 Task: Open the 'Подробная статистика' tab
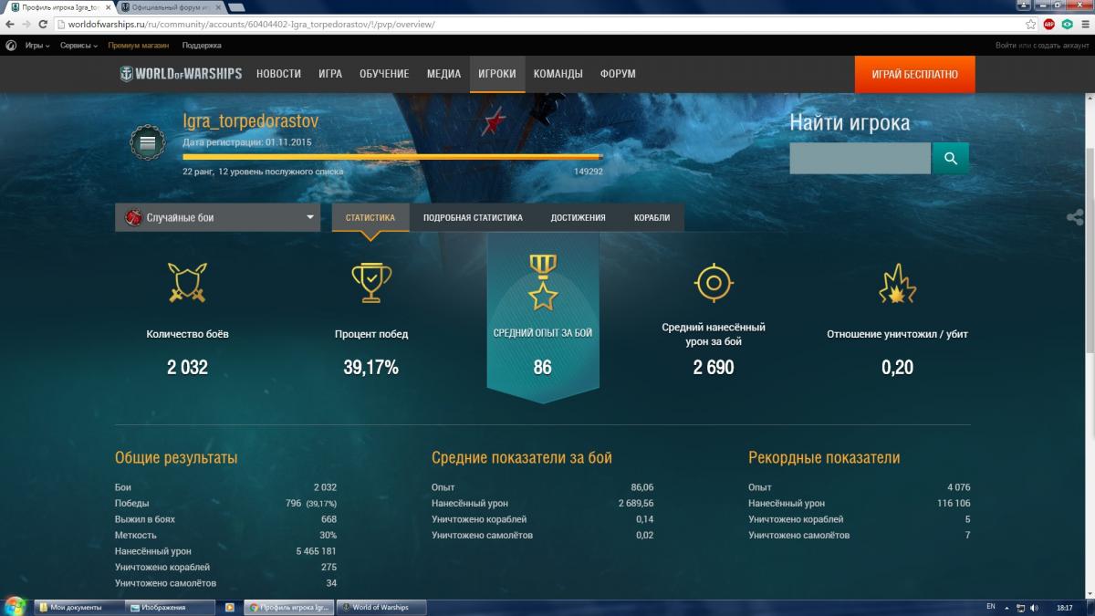tap(473, 217)
